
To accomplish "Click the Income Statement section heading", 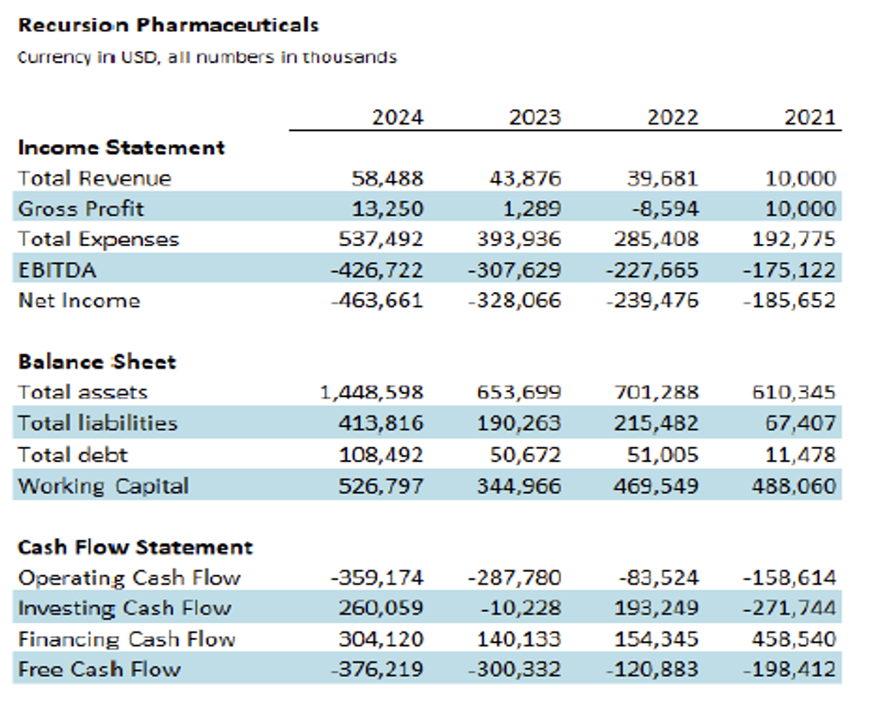I will pyautogui.click(x=122, y=147).
